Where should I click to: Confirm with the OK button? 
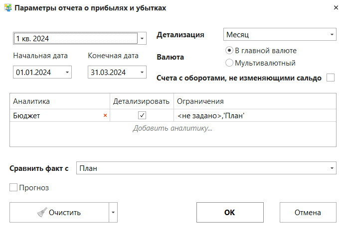point(229,213)
